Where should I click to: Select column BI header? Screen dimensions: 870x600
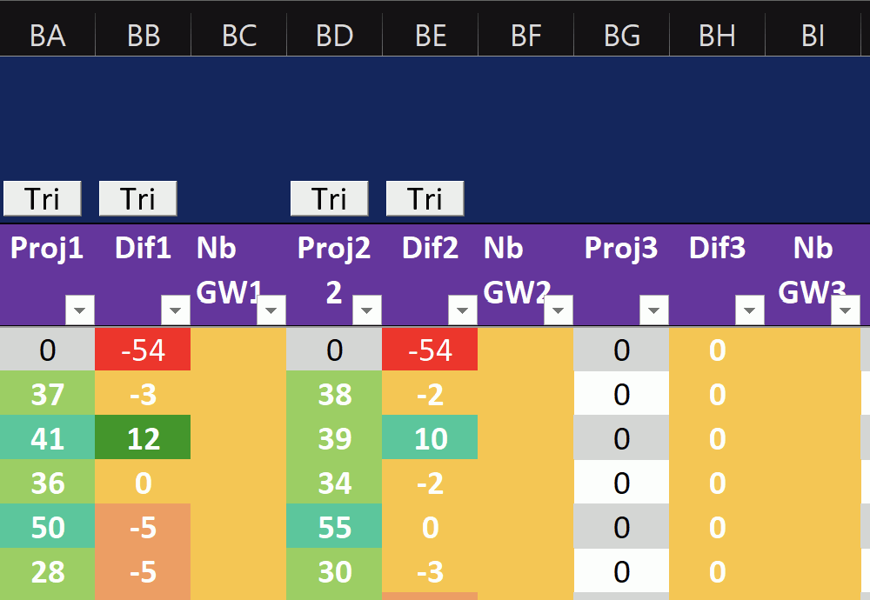813,35
